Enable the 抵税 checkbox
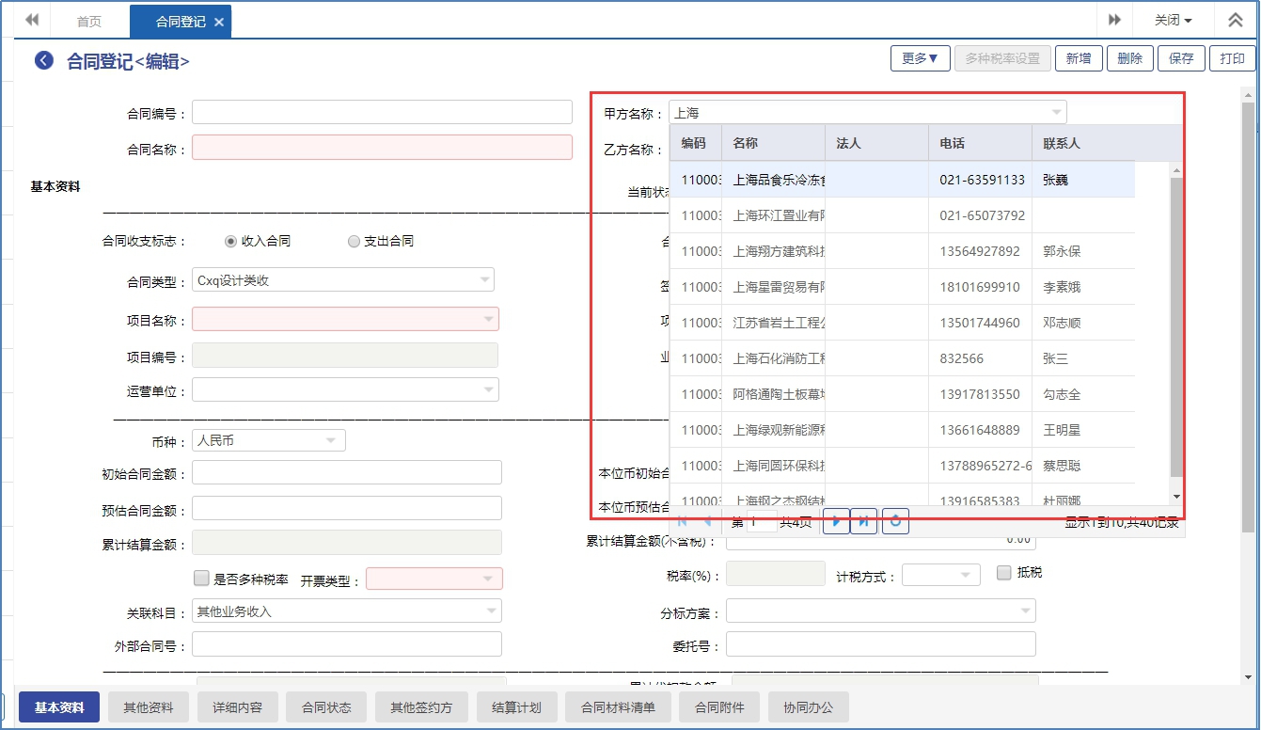 pyautogui.click(x=1003, y=572)
